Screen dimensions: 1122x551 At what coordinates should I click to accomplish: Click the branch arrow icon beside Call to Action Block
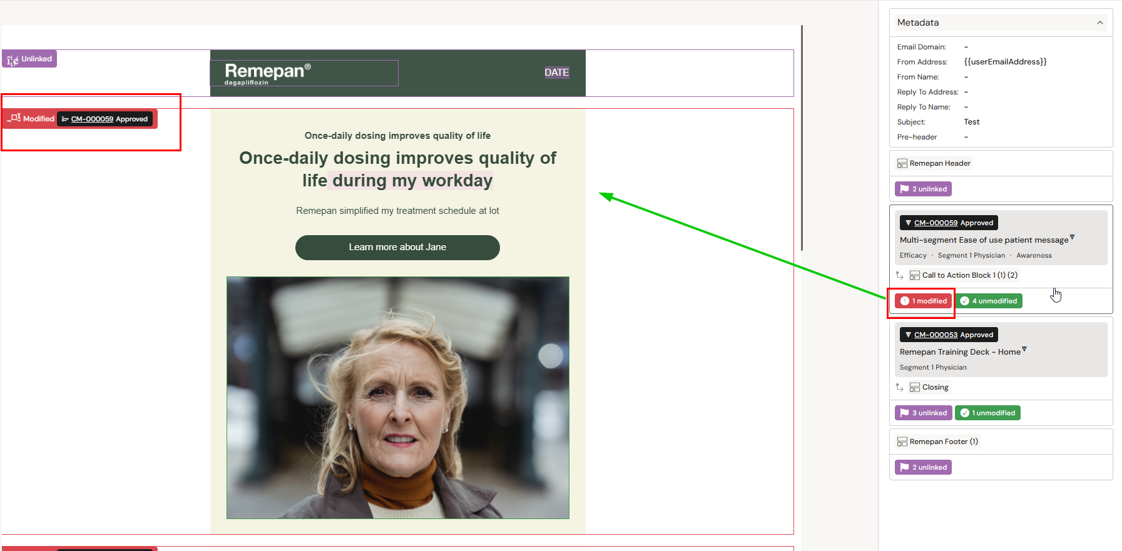coord(899,275)
